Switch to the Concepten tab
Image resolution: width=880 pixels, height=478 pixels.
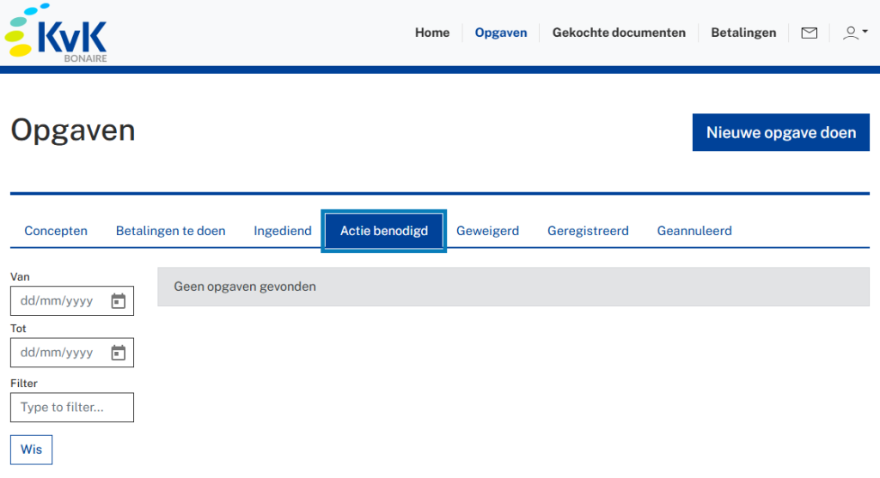56,231
